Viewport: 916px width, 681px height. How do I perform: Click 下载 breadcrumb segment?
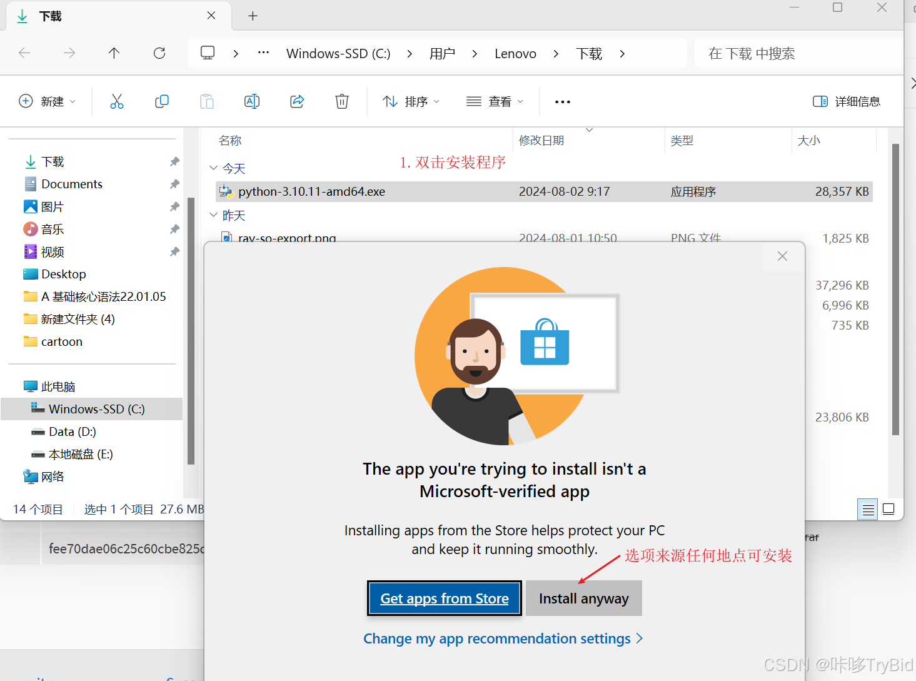pyautogui.click(x=589, y=54)
